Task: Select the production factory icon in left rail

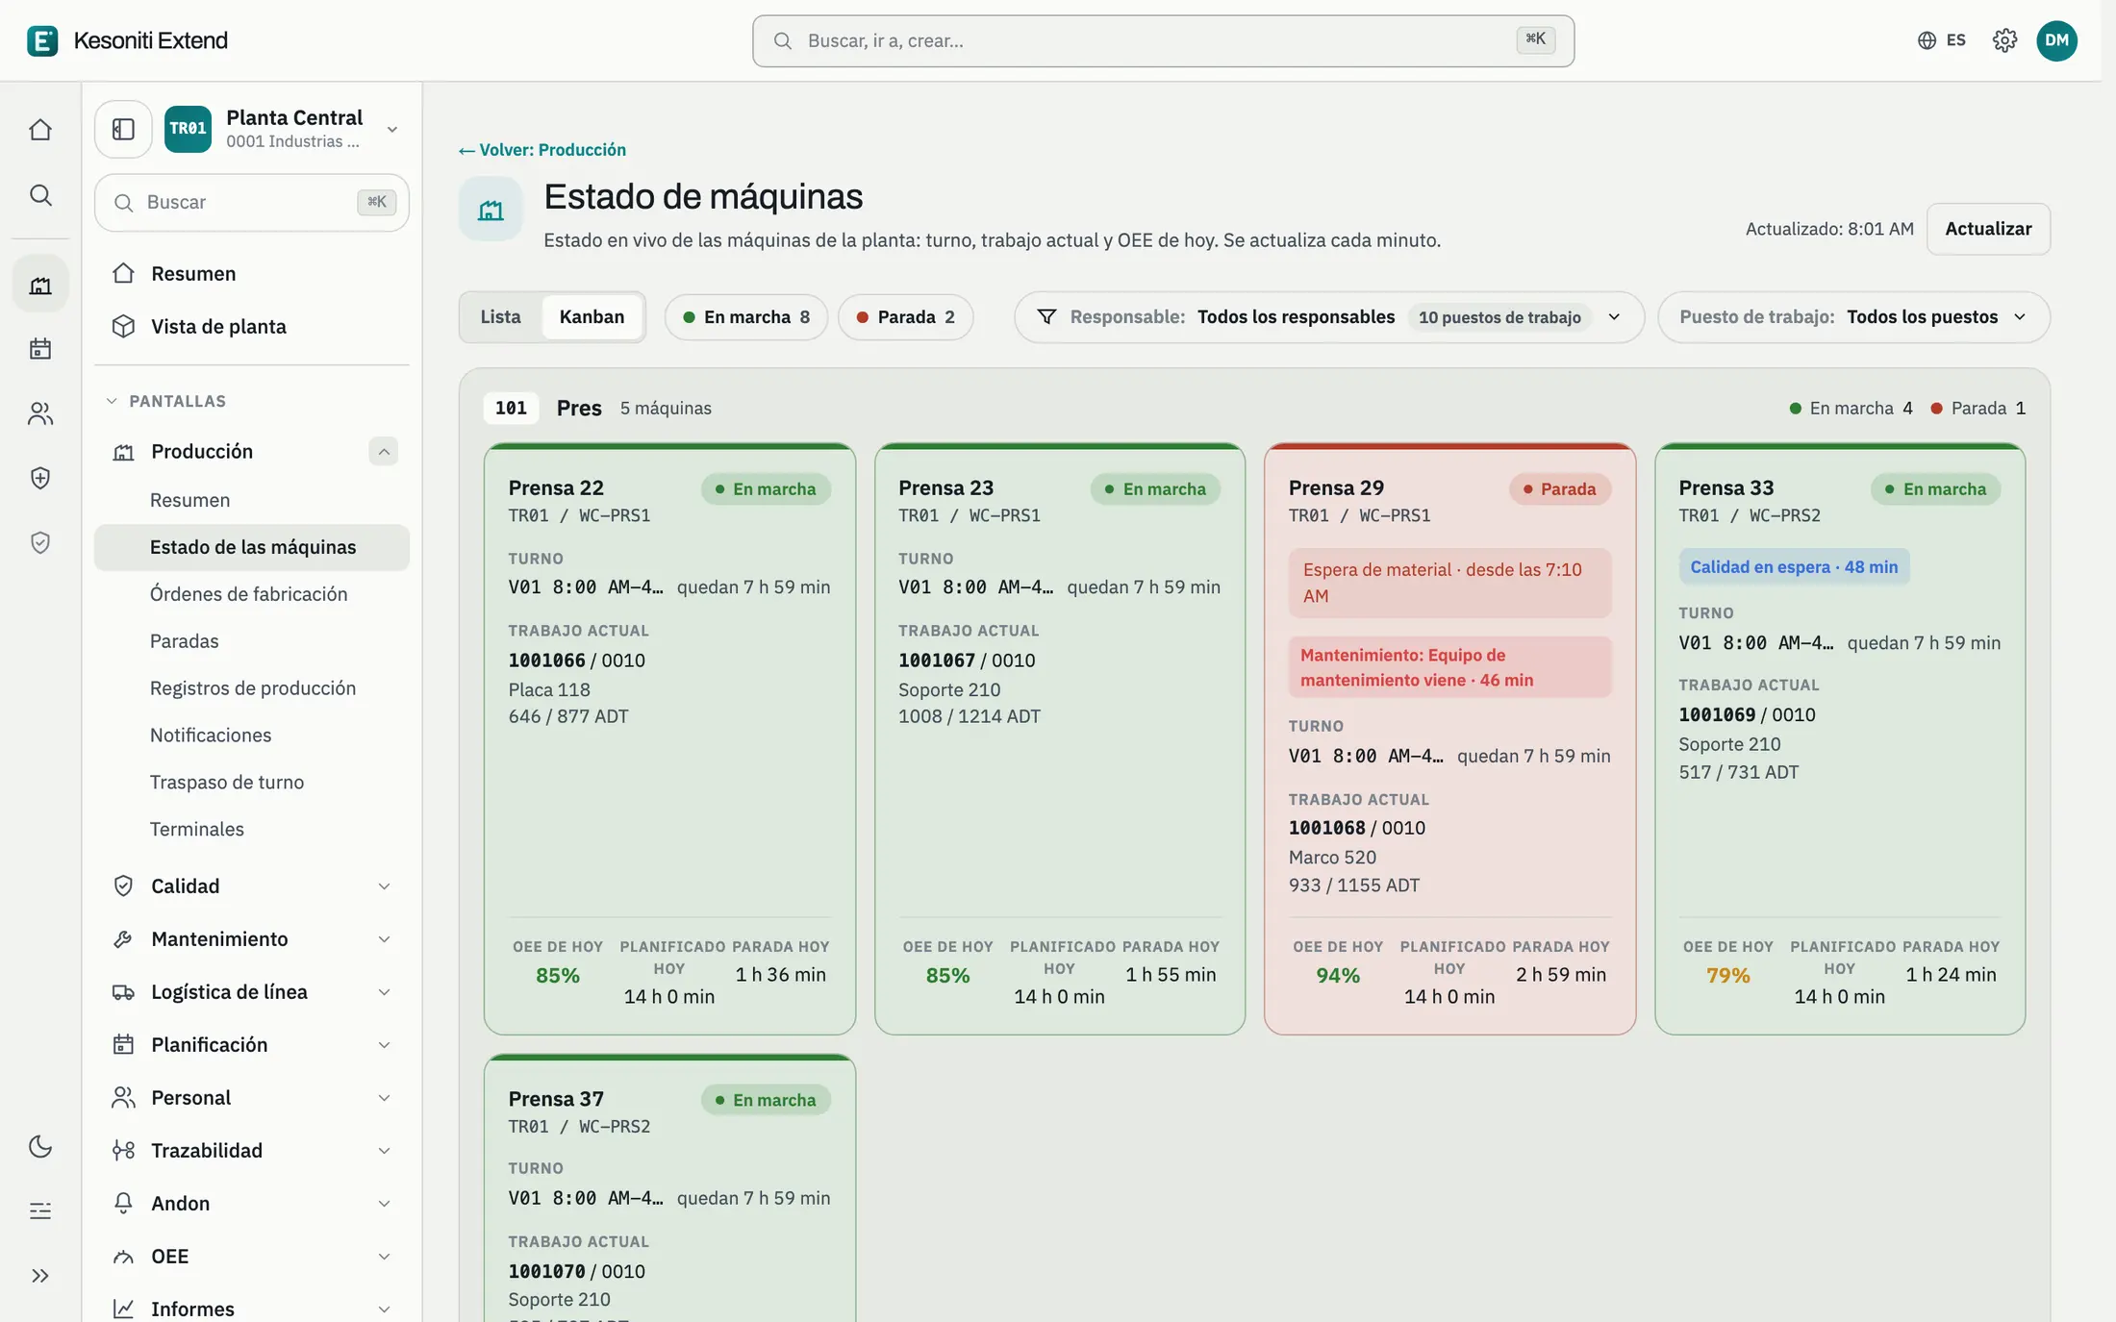Action: click(40, 285)
